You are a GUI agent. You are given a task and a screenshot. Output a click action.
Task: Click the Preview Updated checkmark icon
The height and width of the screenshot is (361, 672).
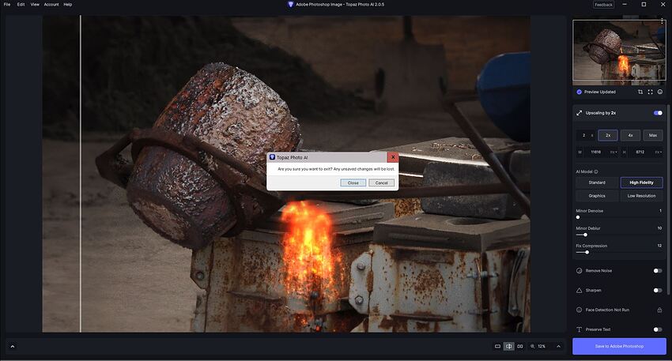579,92
